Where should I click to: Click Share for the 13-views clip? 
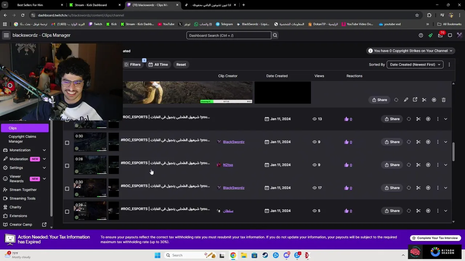(x=392, y=119)
